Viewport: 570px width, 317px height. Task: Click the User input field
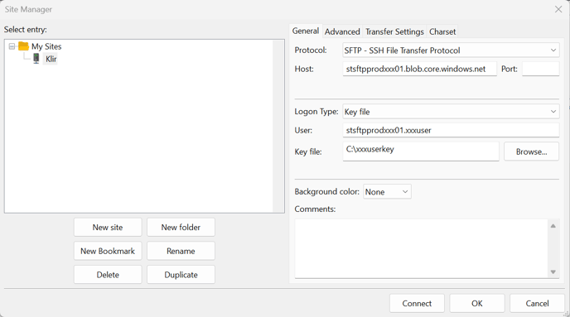click(x=451, y=130)
